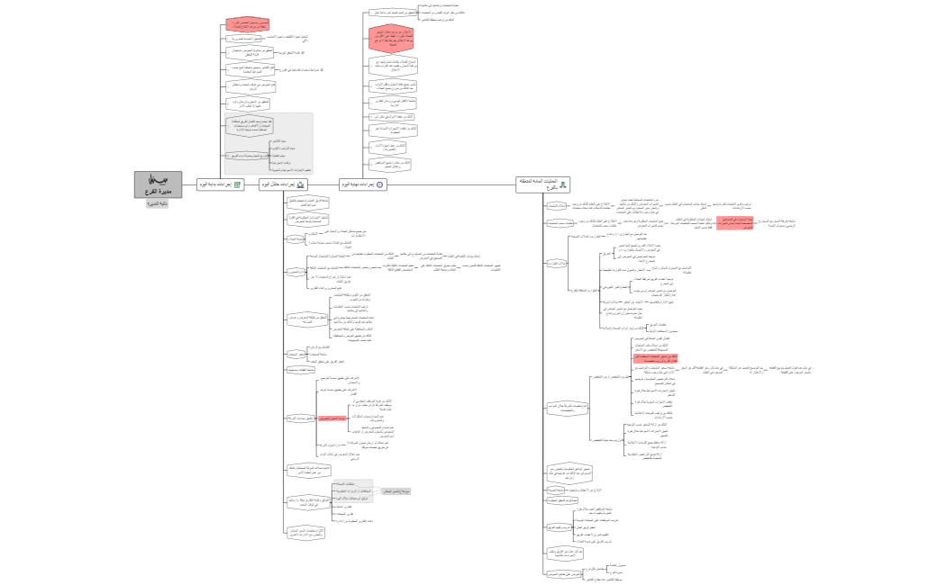946x585 pixels.
Task: Click the red hexagon atop the بداية اليوم branch
Action: pos(247,23)
